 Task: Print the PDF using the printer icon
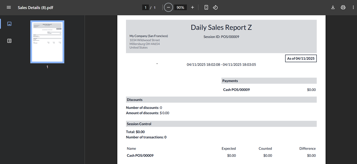click(x=343, y=8)
